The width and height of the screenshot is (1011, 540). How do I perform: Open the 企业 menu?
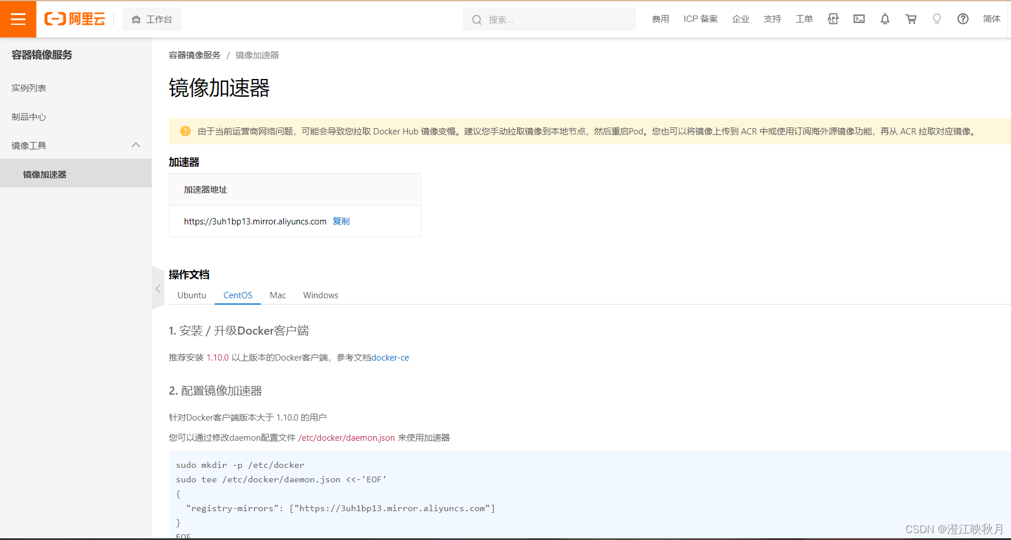(x=740, y=19)
